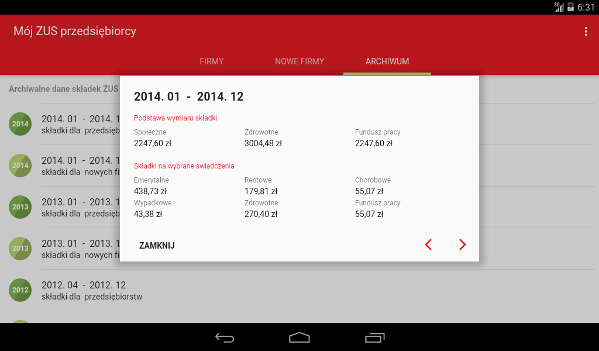Tap the light green 2014 badge for nowych firm
Image resolution: width=599 pixels, height=351 pixels.
pos(20,166)
